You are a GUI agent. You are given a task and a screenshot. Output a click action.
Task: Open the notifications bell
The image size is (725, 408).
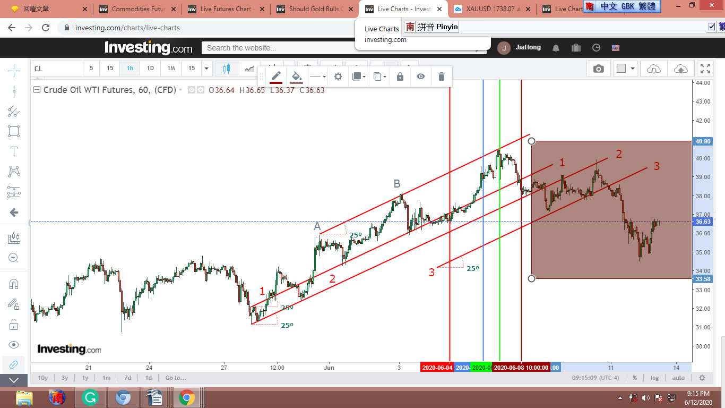point(556,48)
